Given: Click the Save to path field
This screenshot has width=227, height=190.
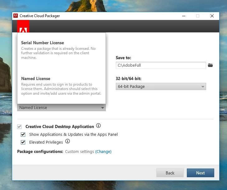Looking at the screenshot, I should click(x=161, y=65).
